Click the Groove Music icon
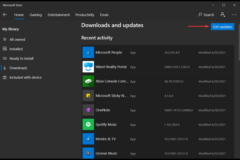This screenshot has width=240, height=160. (88, 153)
